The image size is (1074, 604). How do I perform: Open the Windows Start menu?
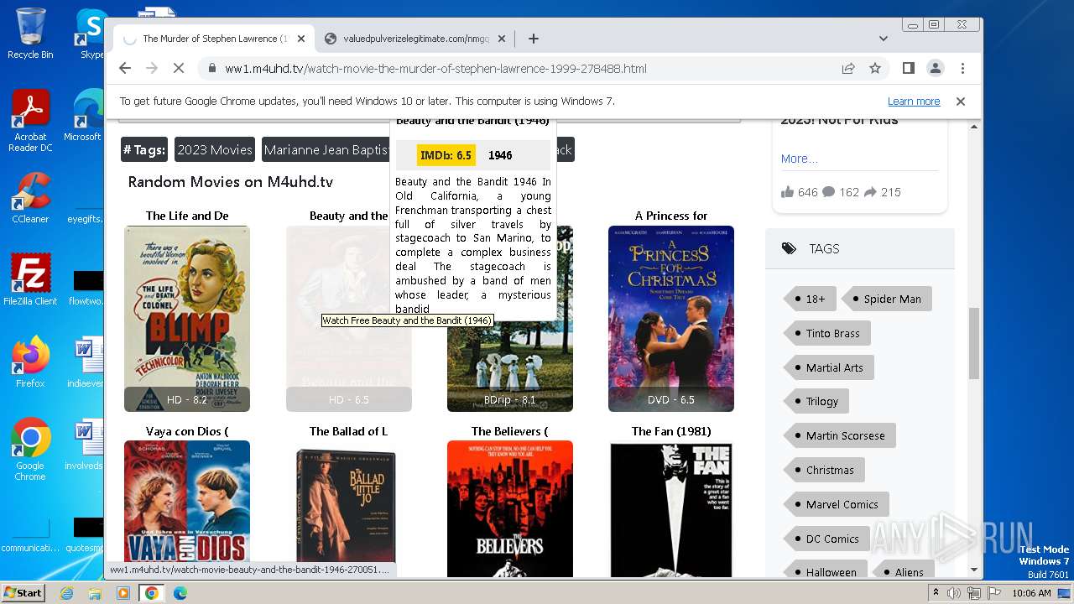pos(23,592)
